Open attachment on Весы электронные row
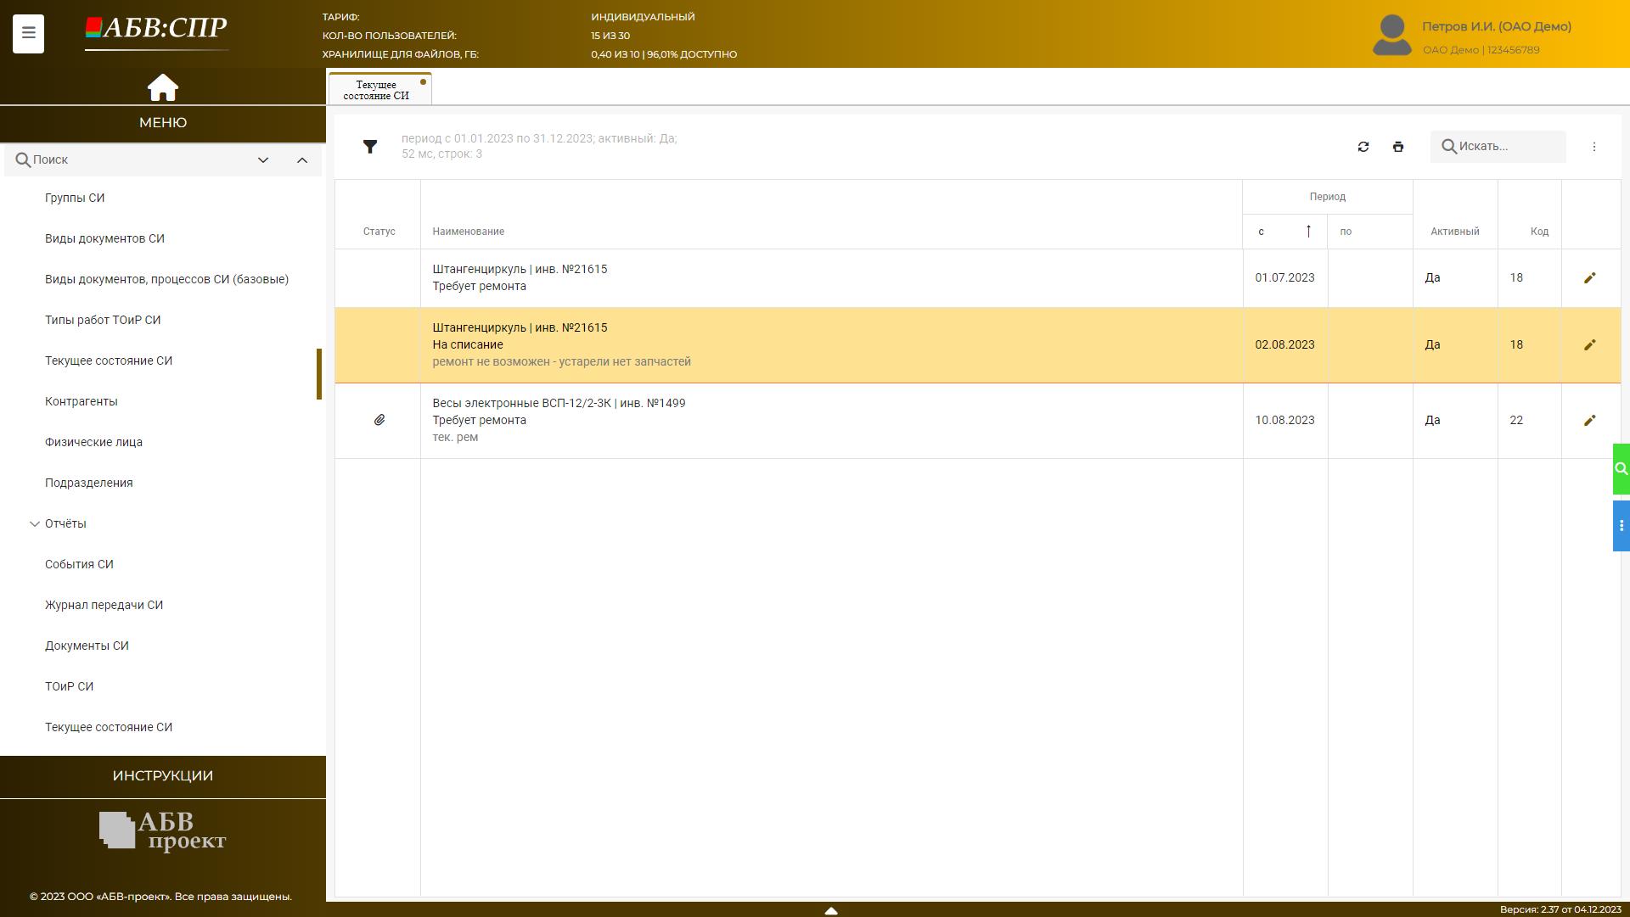Screen dimensions: 1630x917 pyautogui.click(x=379, y=421)
